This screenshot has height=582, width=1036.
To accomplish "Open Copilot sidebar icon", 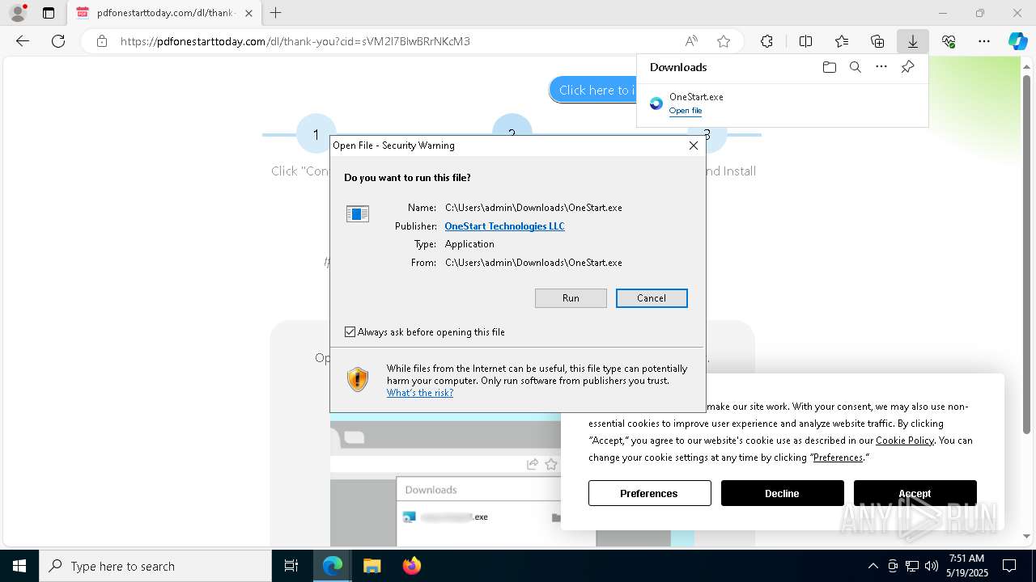I will tap(1017, 41).
